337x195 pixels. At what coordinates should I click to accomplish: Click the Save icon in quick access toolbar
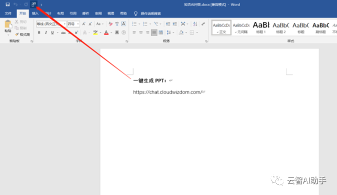click(7, 4)
